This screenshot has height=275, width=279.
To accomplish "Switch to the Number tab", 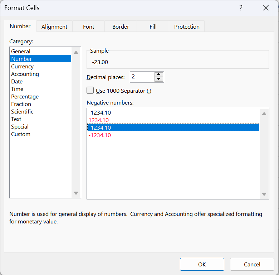I will coord(20,26).
